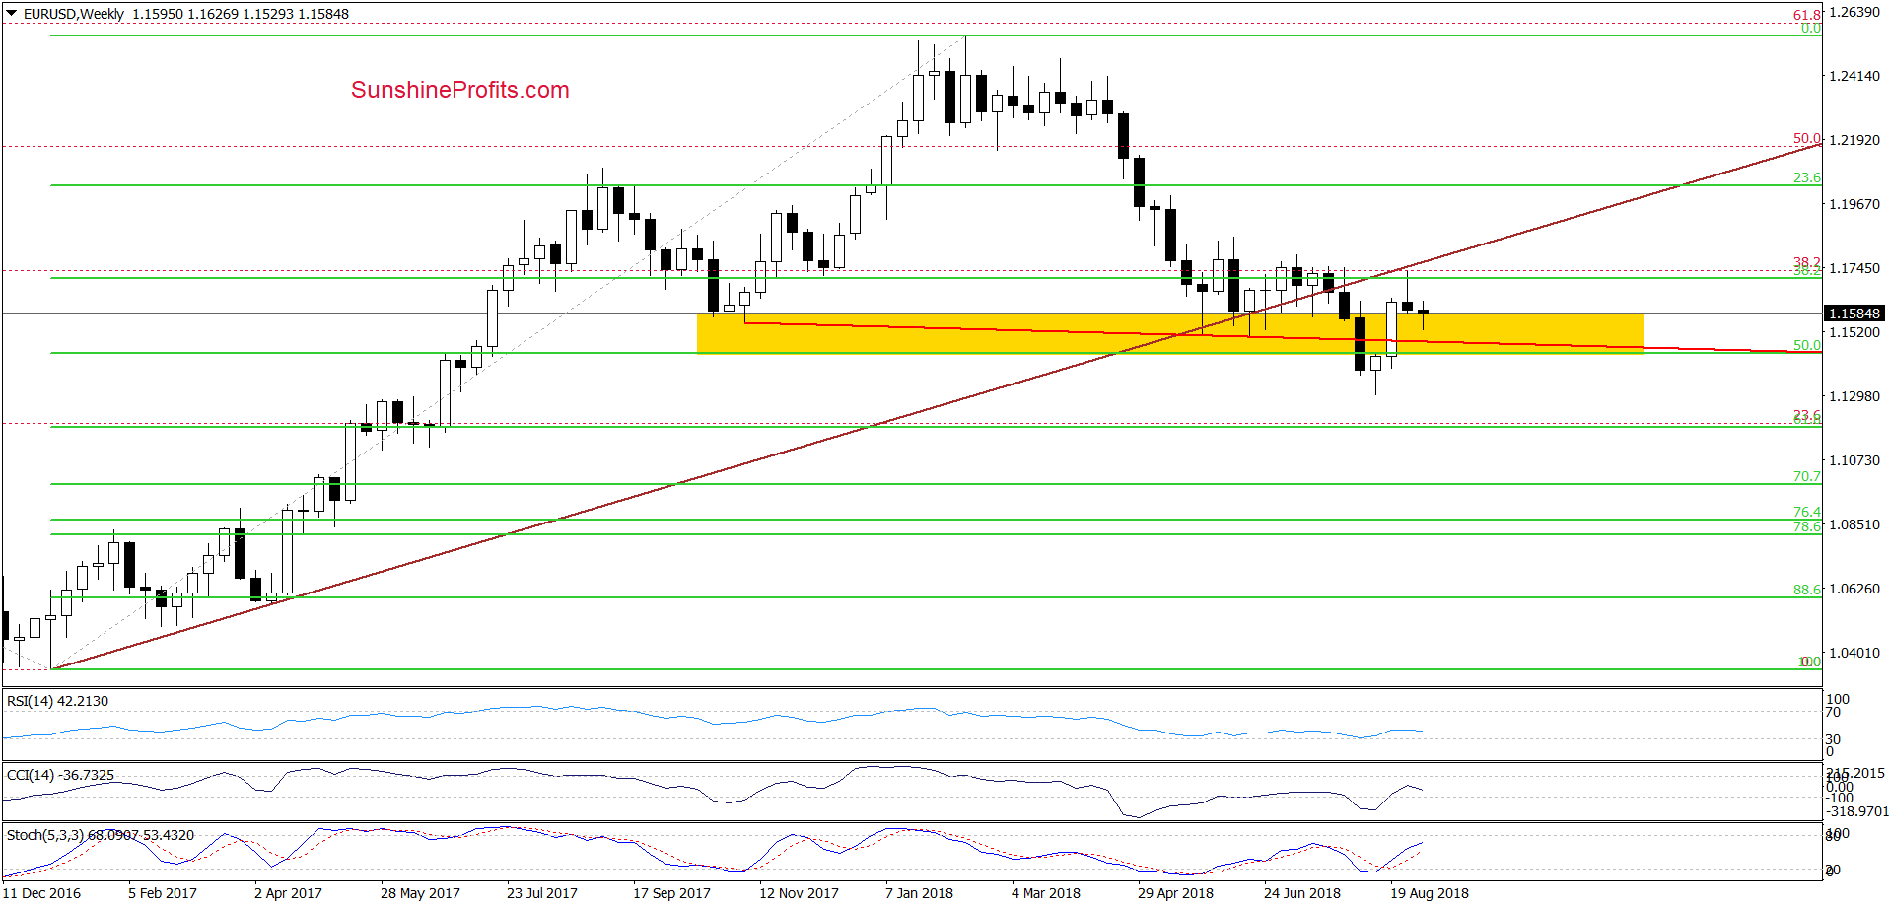Screen dimensions: 1889x907
Task: Click the 19 Aug 2018 date label
Action: click(x=1430, y=893)
